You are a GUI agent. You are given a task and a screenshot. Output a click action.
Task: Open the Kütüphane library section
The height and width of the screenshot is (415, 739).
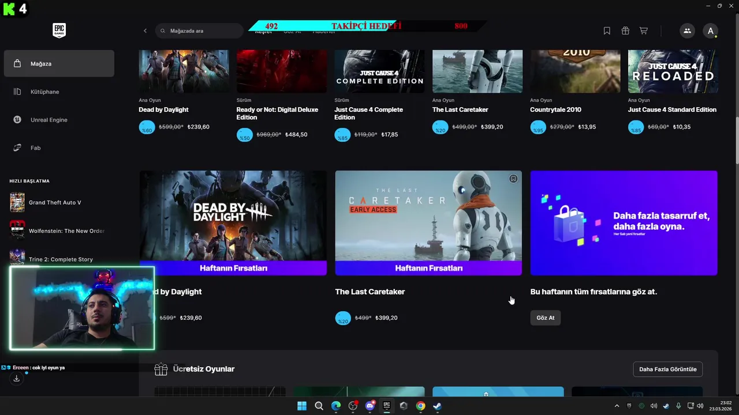point(59,92)
